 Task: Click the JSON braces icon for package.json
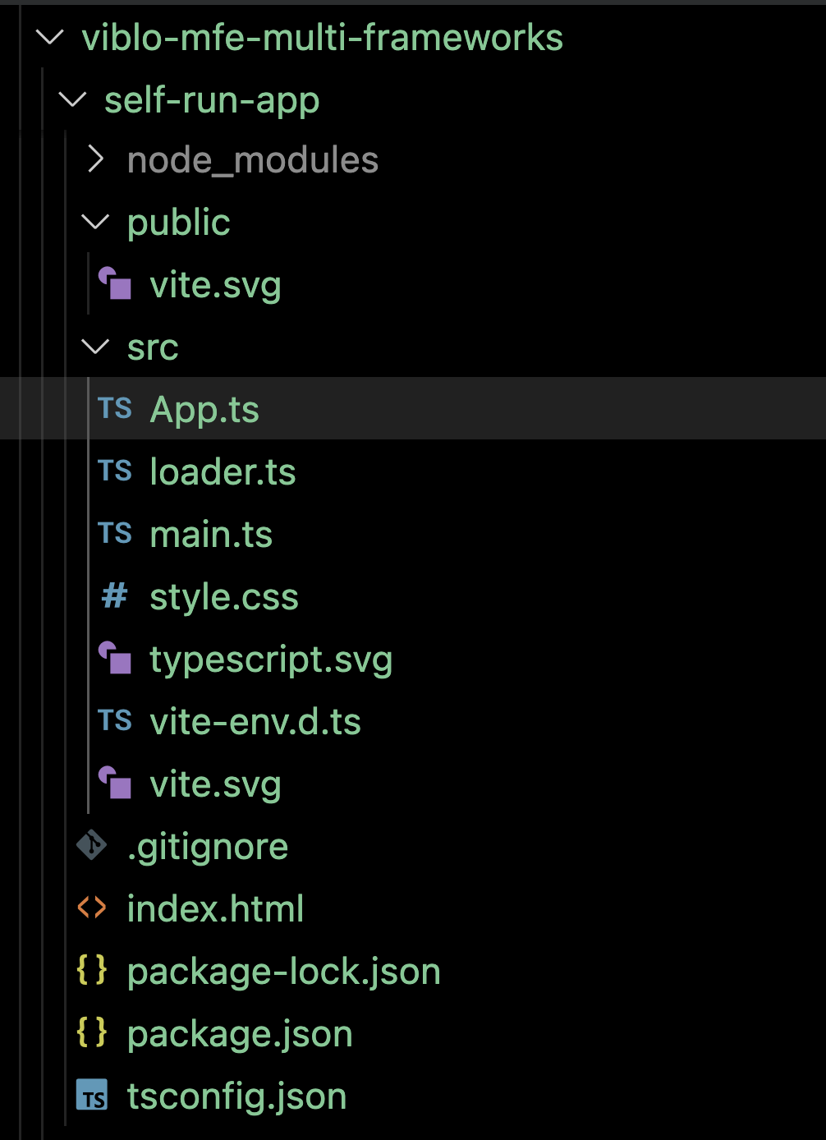pyautogui.click(x=92, y=1033)
